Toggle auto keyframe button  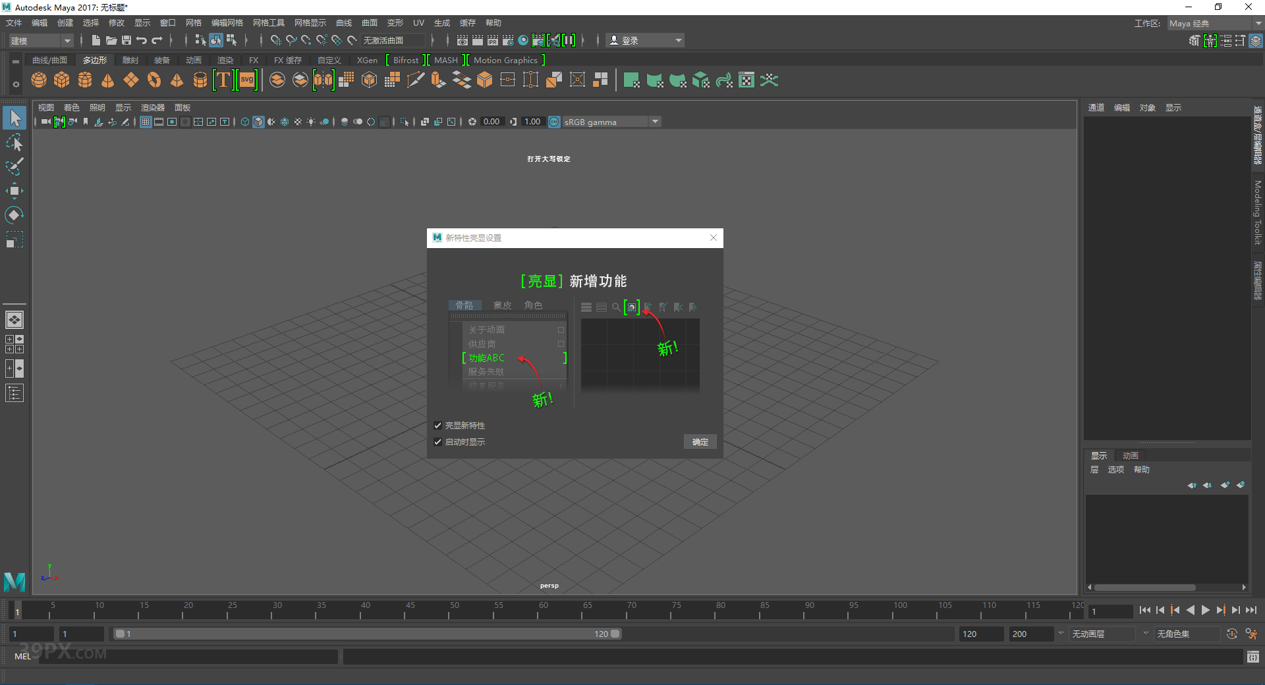[x=1232, y=634]
